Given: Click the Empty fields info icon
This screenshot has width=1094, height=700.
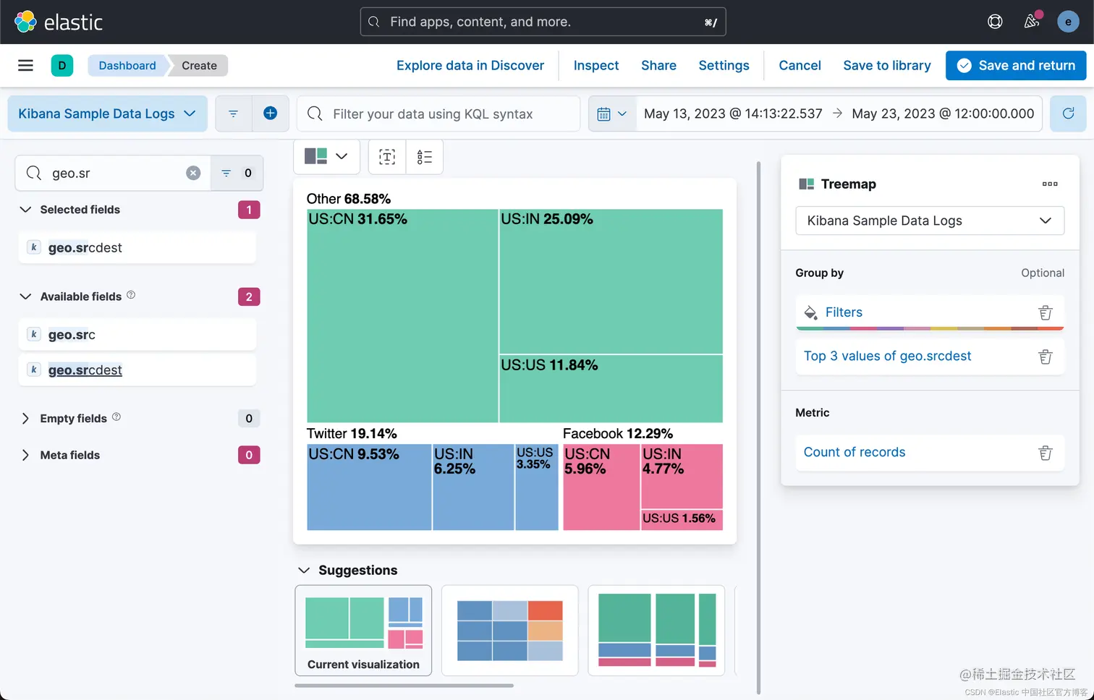Looking at the screenshot, I should (x=116, y=417).
